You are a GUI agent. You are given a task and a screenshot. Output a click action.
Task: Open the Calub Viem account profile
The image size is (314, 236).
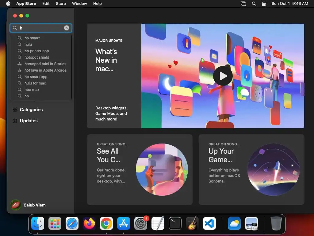[x=28, y=205]
